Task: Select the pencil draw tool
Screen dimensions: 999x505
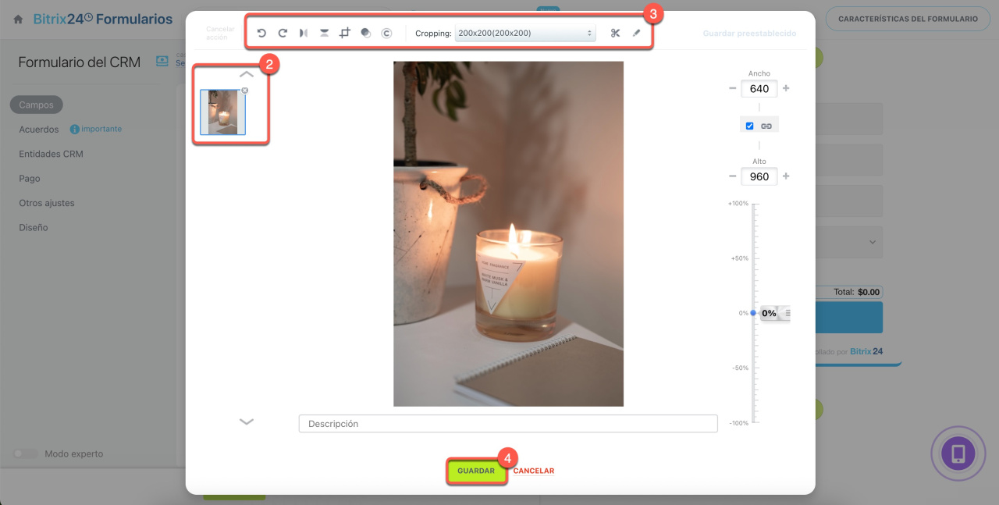Action: 636,34
